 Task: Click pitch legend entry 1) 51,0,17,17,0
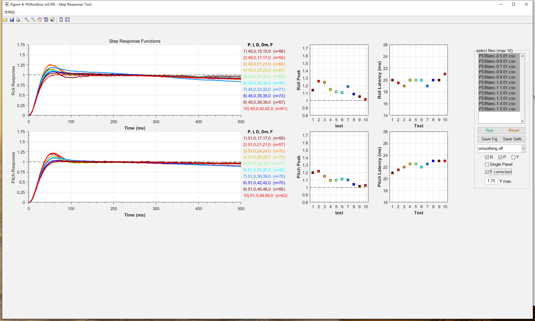click(264, 138)
